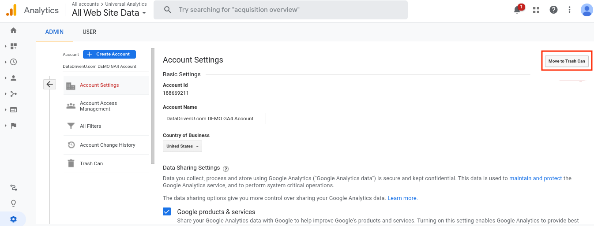Screen dimensions: 594x226
Task: Click Move to Trash Can button
Action: (567, 61)
